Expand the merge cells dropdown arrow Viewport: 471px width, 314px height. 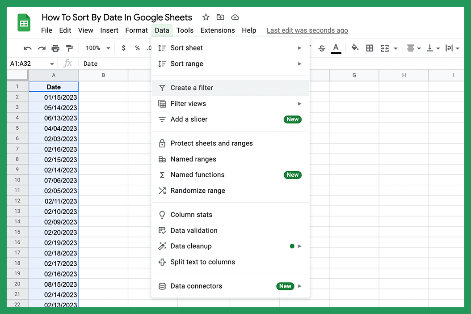click(395, 48)
